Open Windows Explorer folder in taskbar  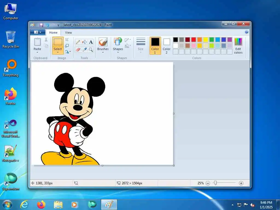[58, 205]
